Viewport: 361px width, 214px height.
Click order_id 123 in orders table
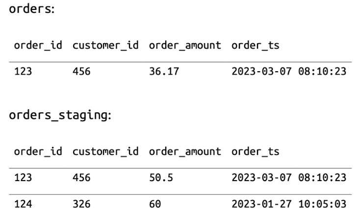click(x=23, y=74)
